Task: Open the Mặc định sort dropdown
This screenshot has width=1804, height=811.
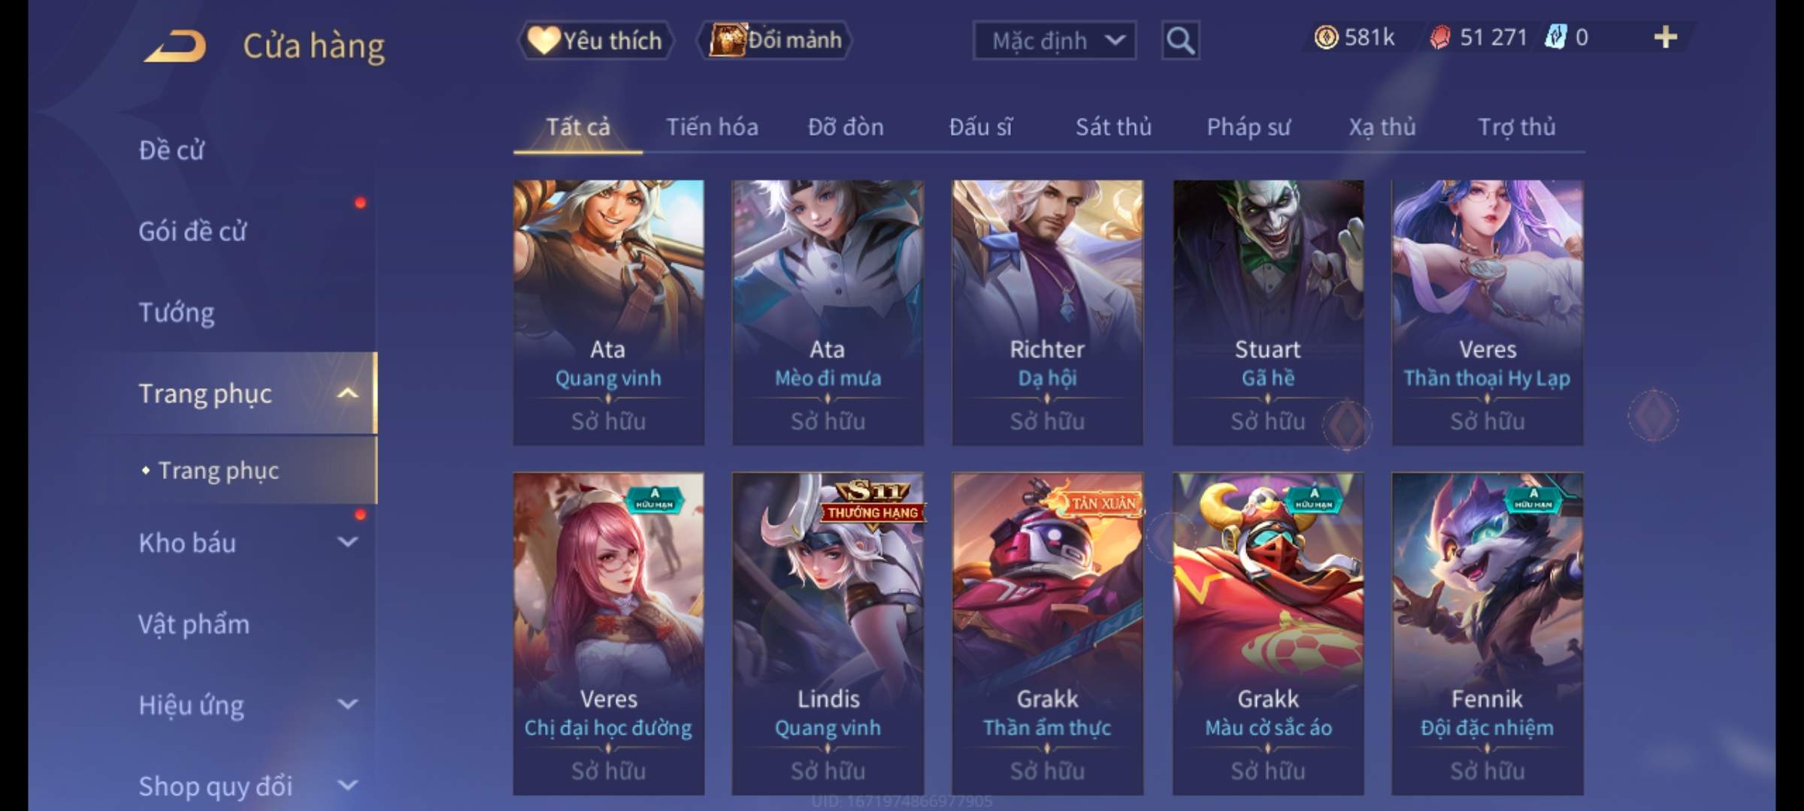Action: tap(1054, 41)
